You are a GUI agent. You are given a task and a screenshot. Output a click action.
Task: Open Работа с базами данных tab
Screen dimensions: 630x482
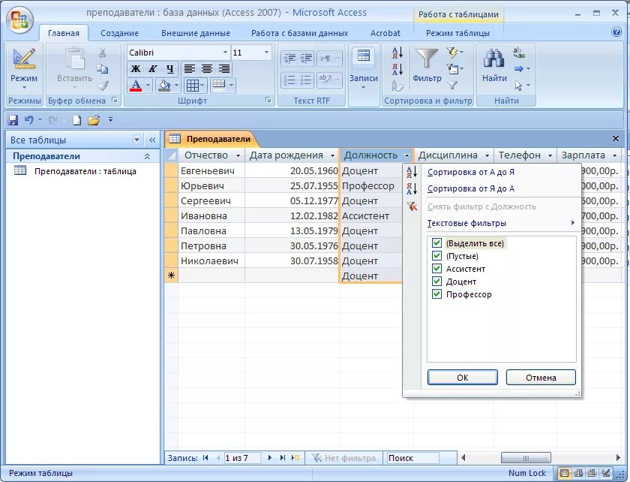299,33
